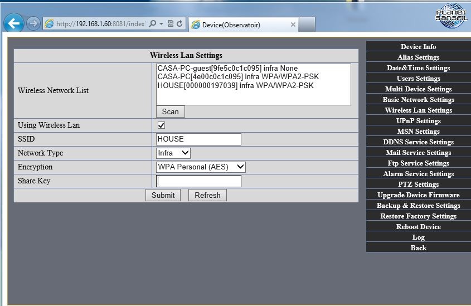471x306 pixels.
Task: Click the Back menu item
Action: click(x=419, y=247)
